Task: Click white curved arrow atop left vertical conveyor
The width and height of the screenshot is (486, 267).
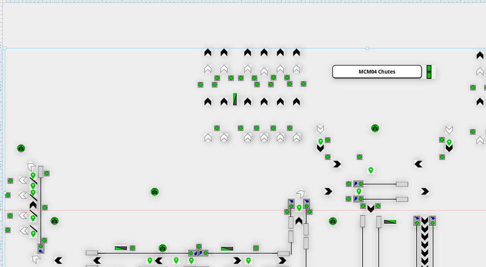Action: coord(31,166)
